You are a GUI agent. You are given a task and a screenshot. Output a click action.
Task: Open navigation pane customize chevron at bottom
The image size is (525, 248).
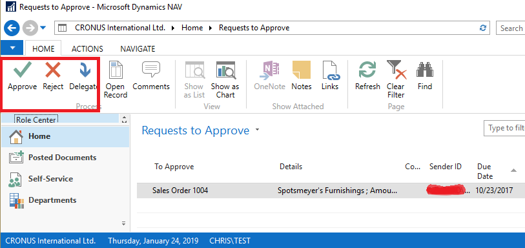(123, 223)
